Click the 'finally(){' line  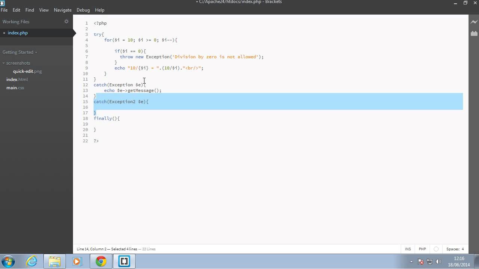pos(107,118)
